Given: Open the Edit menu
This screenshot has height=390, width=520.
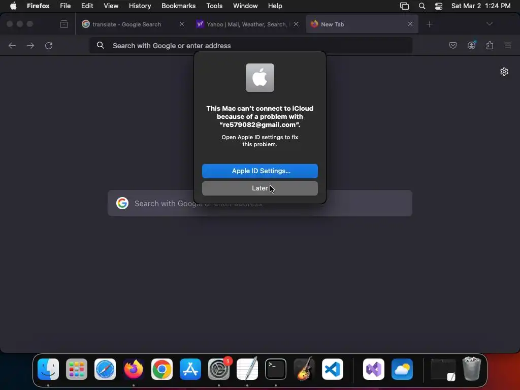Looking at the screenshot, I should pyautogui.click(x=87, y=6).
